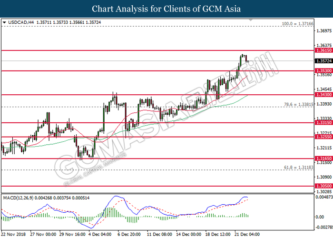This screenshot has width=333, height=238.
Task: Click the time label 4 Dec 04:00
Action: [100, 234]
